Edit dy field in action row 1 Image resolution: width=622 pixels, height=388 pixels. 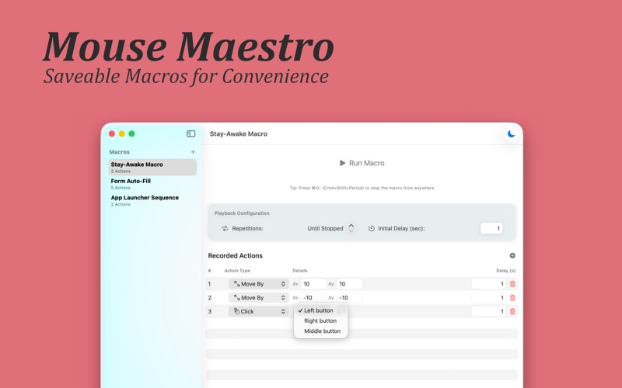coord(349,284)
